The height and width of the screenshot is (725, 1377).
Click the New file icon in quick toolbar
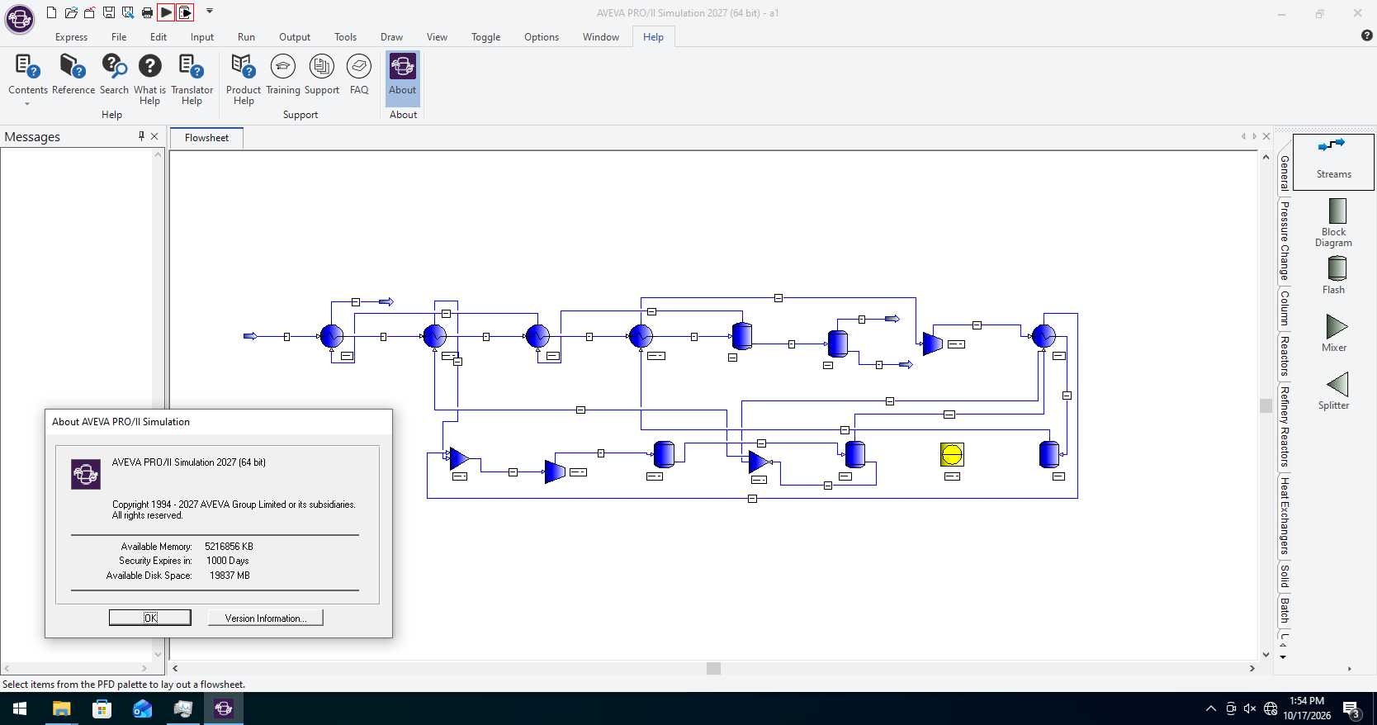(x=51, y=12)
